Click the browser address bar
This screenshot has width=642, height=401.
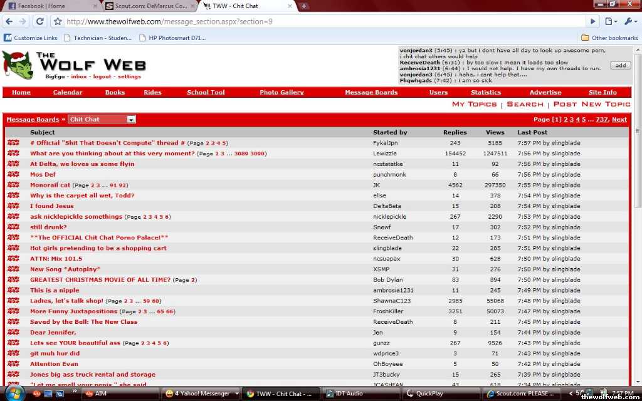tap(313, 21)
